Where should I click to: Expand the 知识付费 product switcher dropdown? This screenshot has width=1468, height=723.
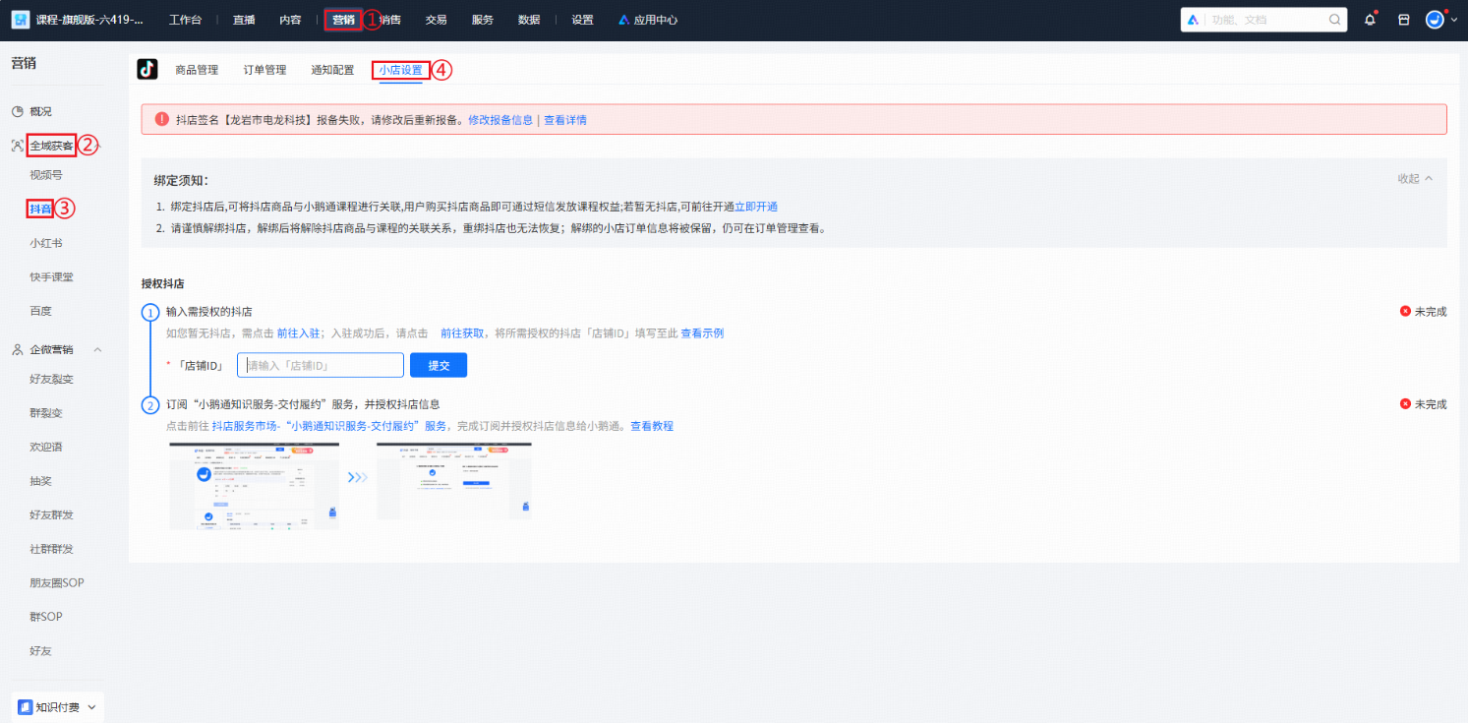[90, 706]
